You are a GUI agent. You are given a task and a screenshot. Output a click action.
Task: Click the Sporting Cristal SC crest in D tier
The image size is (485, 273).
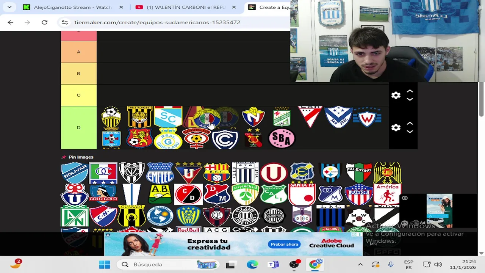(x=168, y=117)
